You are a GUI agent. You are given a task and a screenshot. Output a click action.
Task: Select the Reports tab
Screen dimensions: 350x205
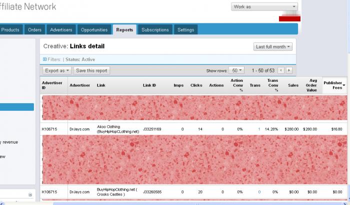coord(124,29)
